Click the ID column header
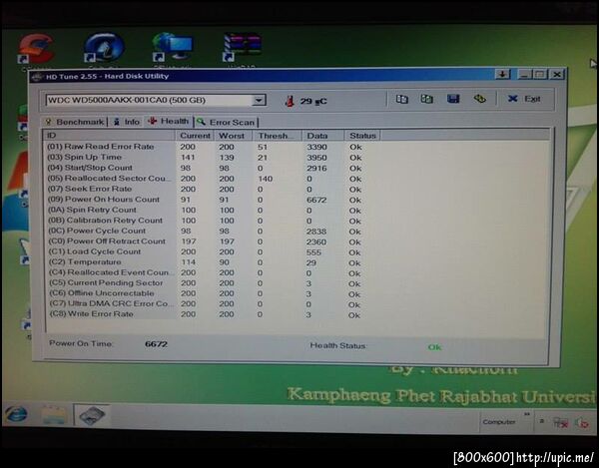Viewport: 599px width, 468px height. click(109, 135)
